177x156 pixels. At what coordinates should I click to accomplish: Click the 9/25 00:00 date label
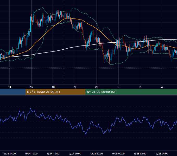(118, 153)
